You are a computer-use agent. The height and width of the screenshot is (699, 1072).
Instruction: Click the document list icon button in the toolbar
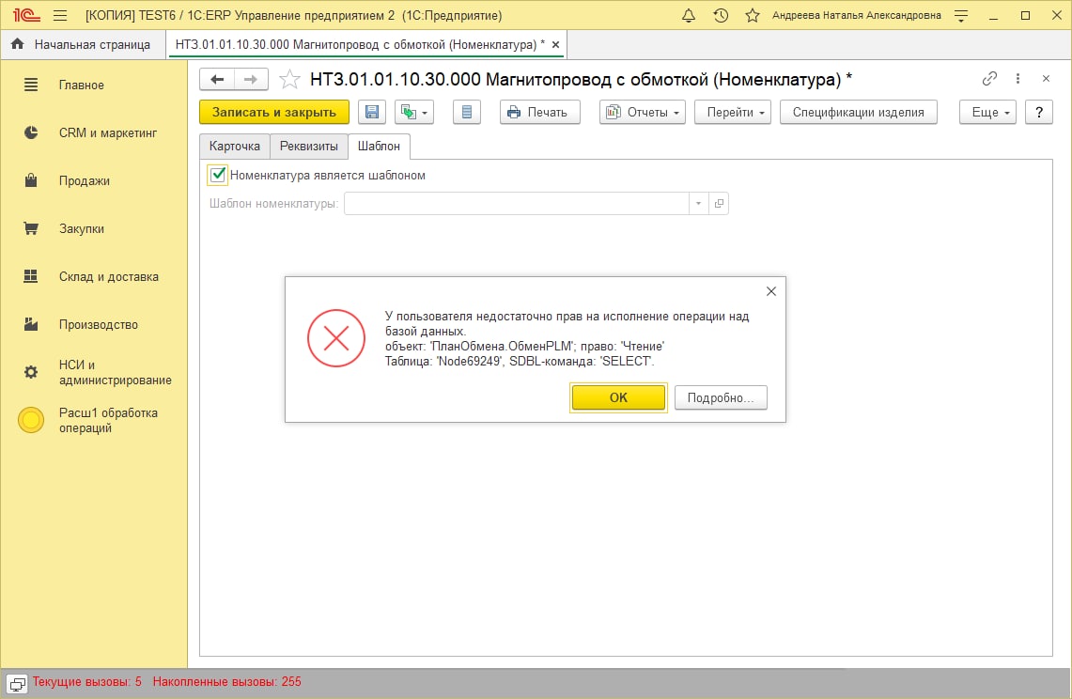coord(467,112)
